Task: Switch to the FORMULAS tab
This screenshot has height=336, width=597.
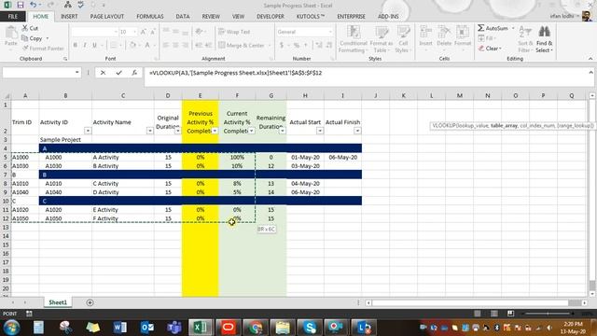Action: tap(150, 17)
